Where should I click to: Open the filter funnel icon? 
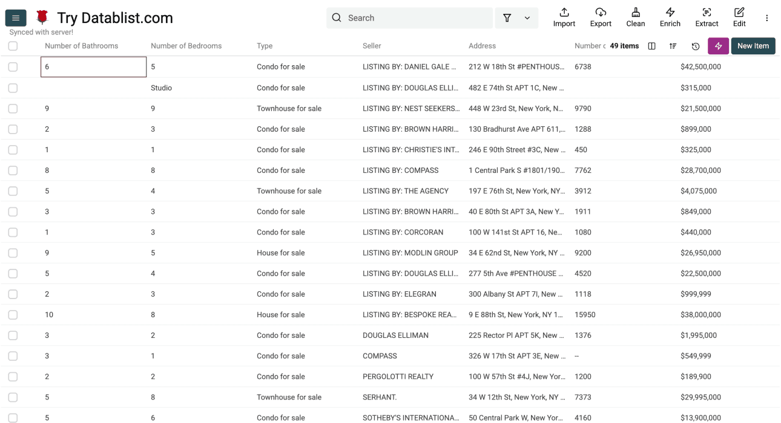click(x=507, y=18)
